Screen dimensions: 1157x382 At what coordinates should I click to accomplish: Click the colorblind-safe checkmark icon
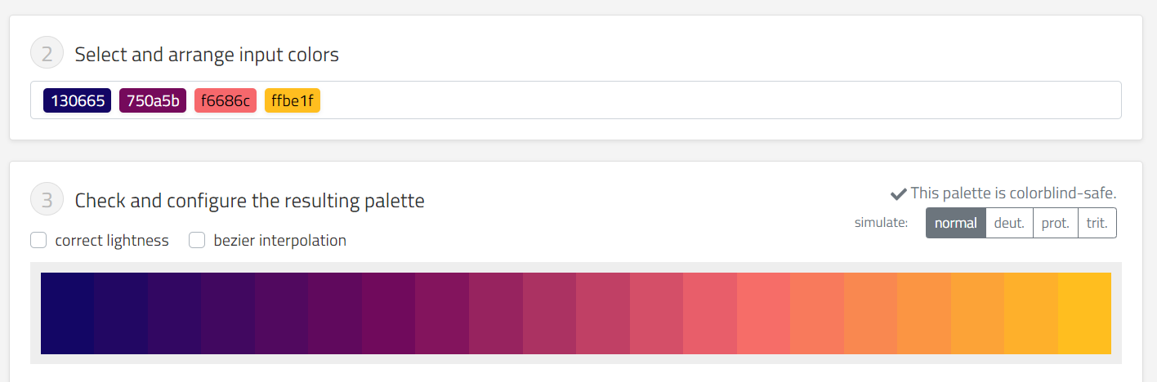pos(899,193)
